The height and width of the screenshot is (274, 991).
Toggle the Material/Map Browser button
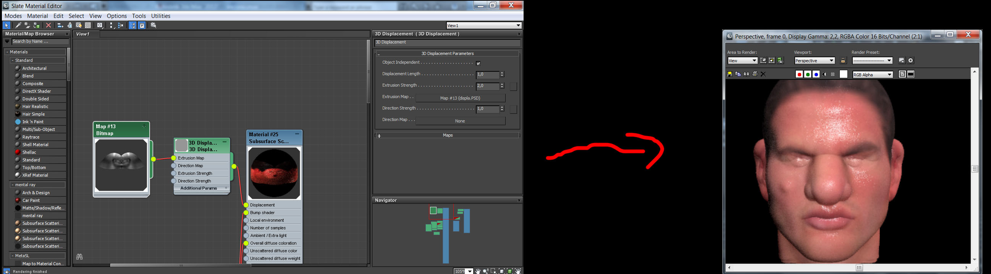coord(133,25)
